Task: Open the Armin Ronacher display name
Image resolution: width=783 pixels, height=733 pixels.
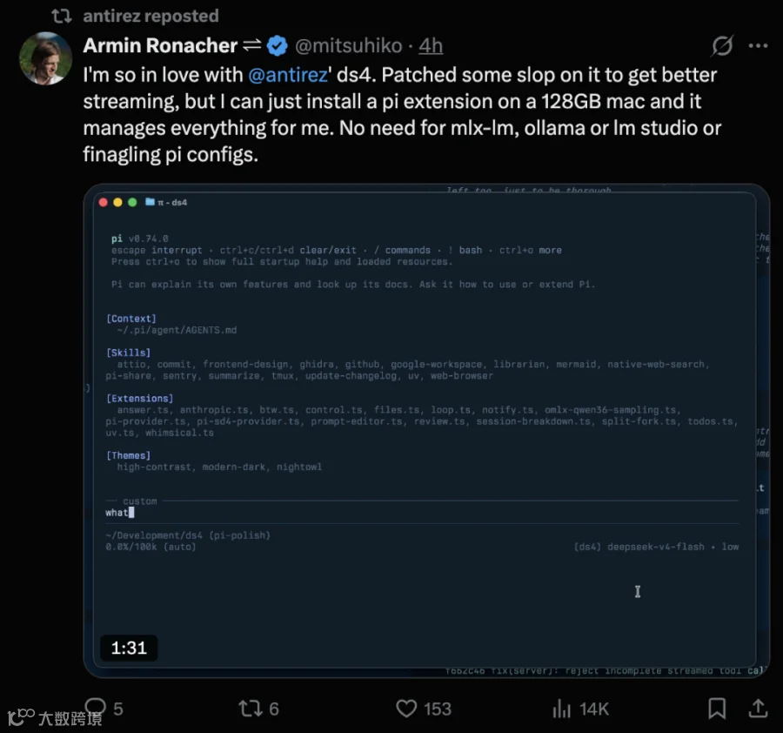Action: pyautogui.click(x=160, y=45)
